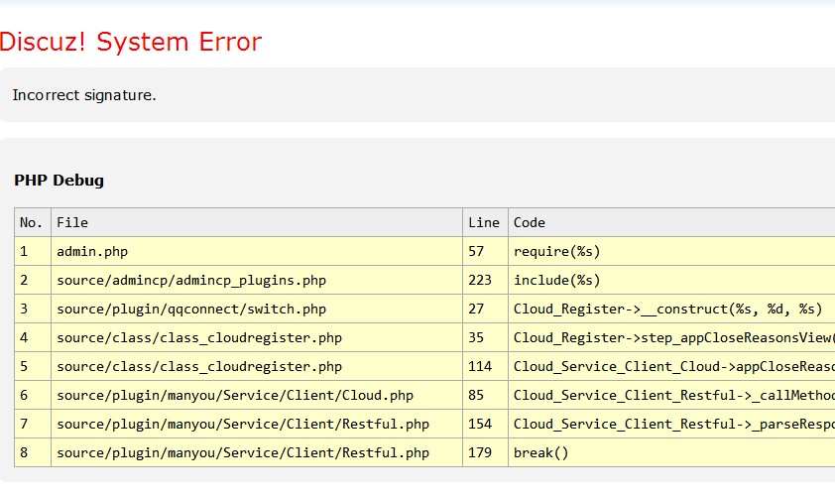Select the Restful.php cell in row 8
The width and height of the screenshot is (835, 498).
coord(257,452)
